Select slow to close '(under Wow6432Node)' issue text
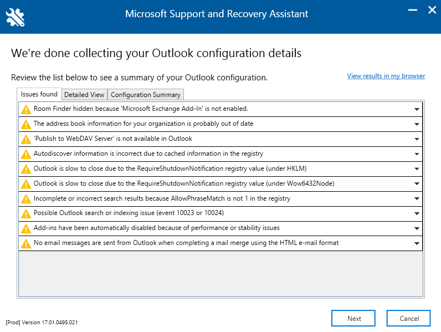The height and width of the screenshot is (332, 441). 184,183
